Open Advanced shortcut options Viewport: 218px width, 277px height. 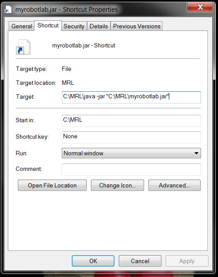click(174, 185)
